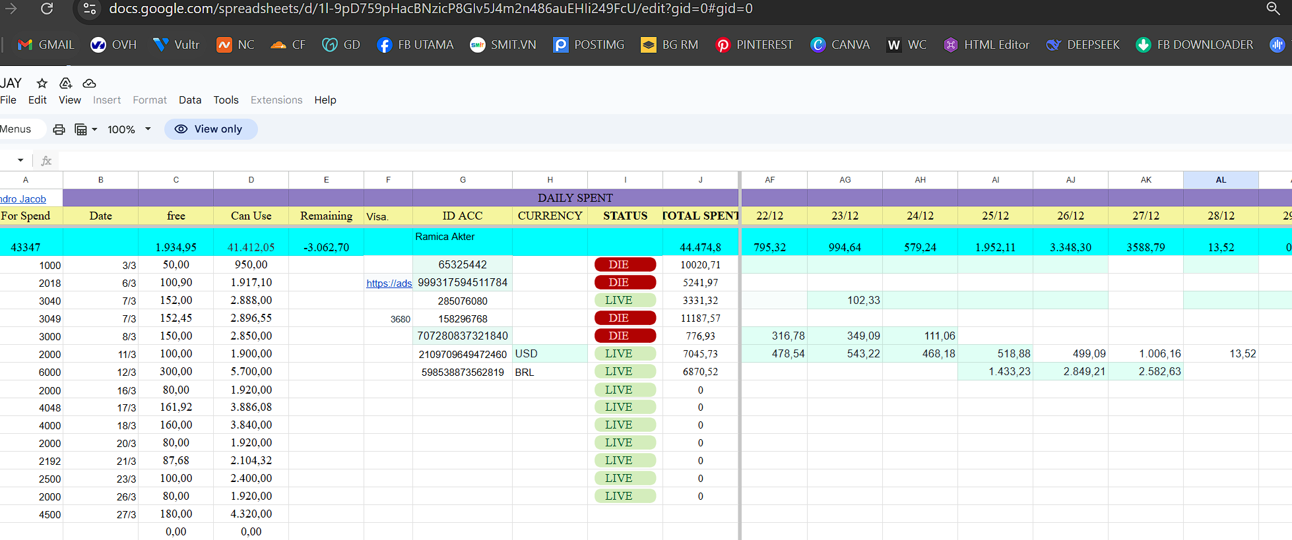This screenshot has width=1292, height=540.
Task: Reload the page with the browser refresh icon
Action: point(47,9)
